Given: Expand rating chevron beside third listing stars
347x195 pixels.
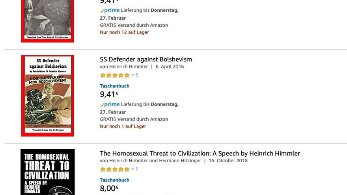Looking at the screenshot, I should coord(133,169).
